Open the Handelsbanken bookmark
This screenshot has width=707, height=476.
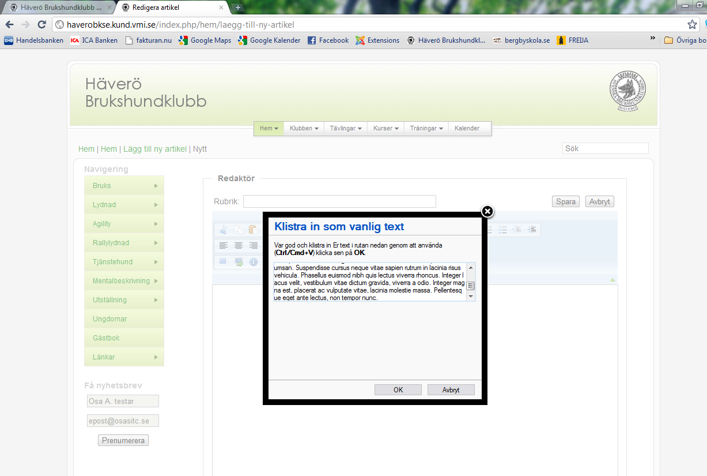point(34,40)
